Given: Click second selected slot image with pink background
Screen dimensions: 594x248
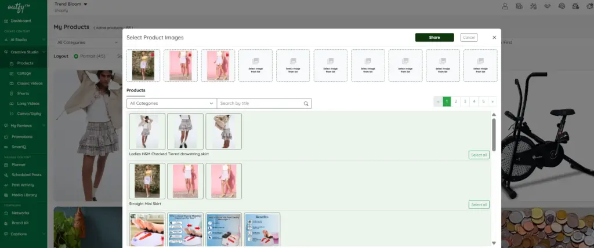Looking at the screenshot, I should [x=181, y=65].
